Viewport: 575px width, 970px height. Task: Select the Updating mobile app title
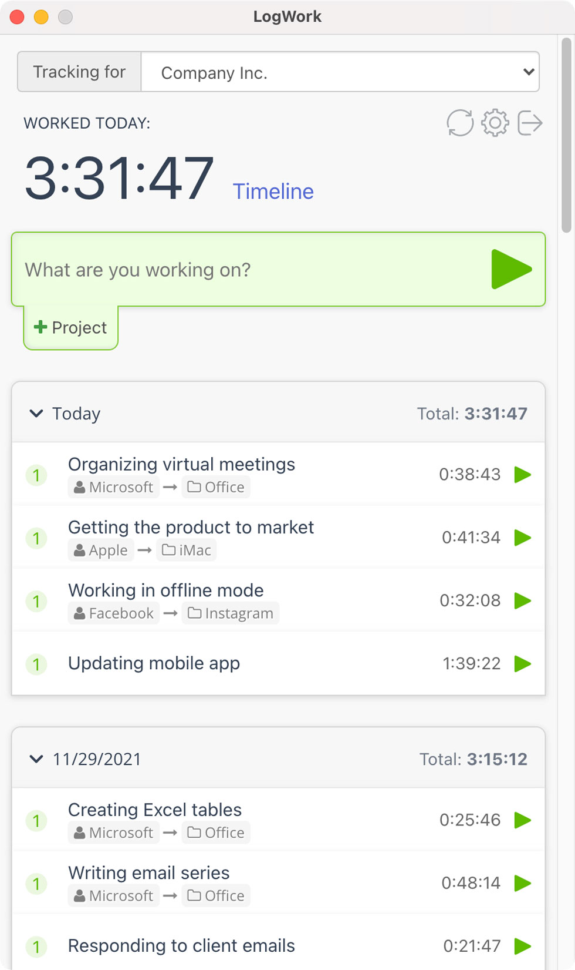(154, 663)
